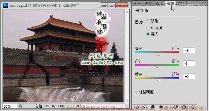Click the 色调: label

tap(139, 21)
